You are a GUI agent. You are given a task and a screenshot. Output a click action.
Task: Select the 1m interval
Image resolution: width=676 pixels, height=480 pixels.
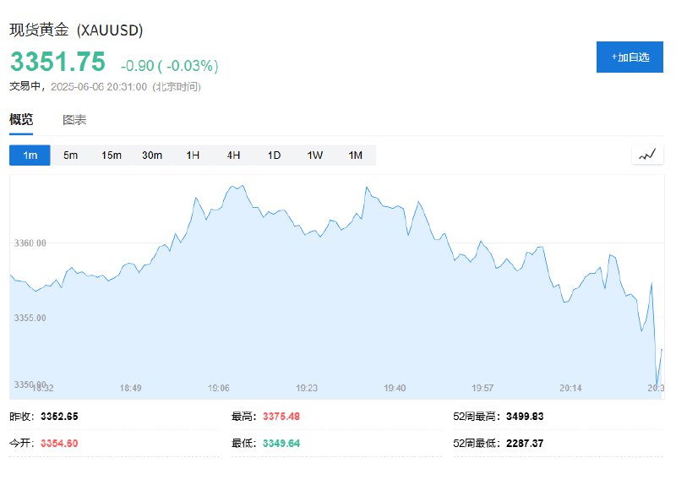(x=30, y=155)
